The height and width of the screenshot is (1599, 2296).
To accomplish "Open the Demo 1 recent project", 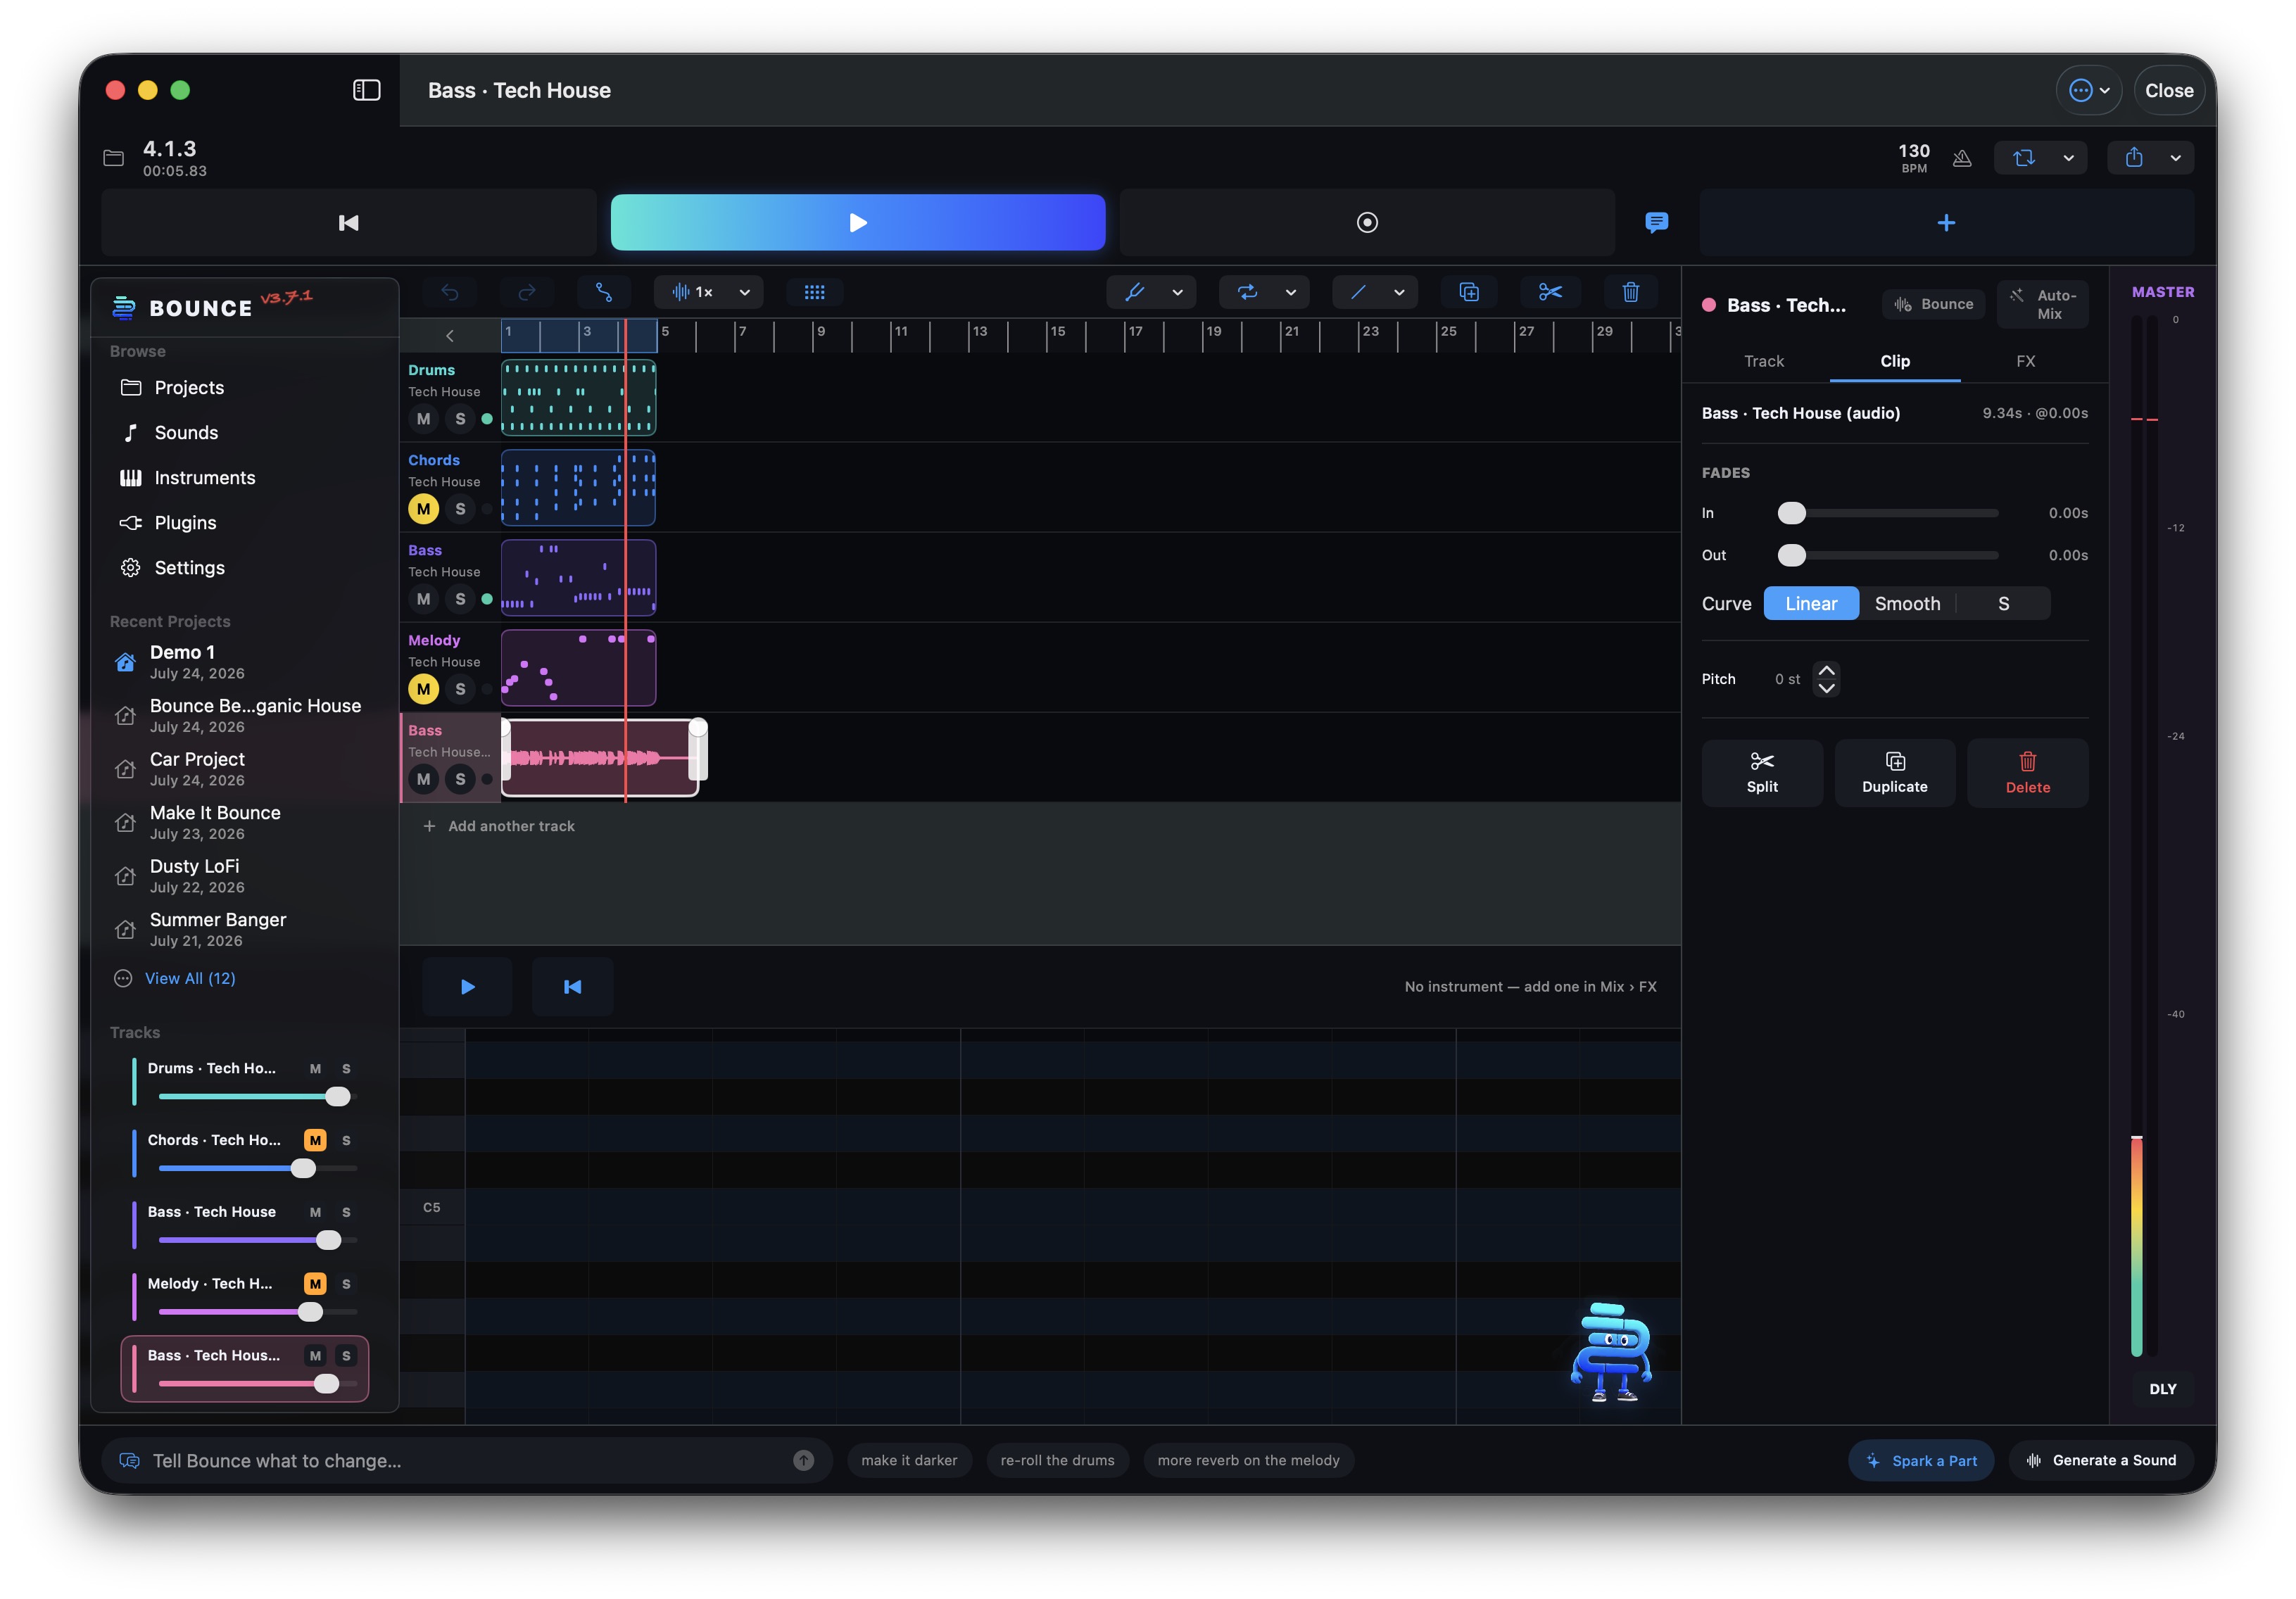I will (x=244, y=661).
